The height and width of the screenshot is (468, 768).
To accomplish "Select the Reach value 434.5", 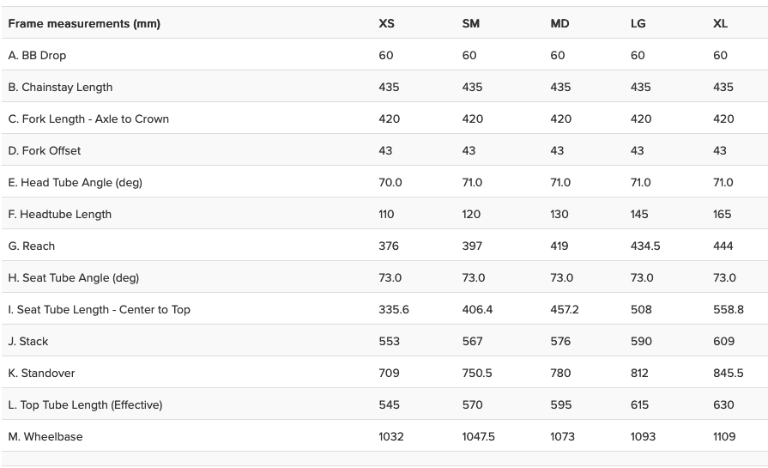I will [x=645, y=246].
